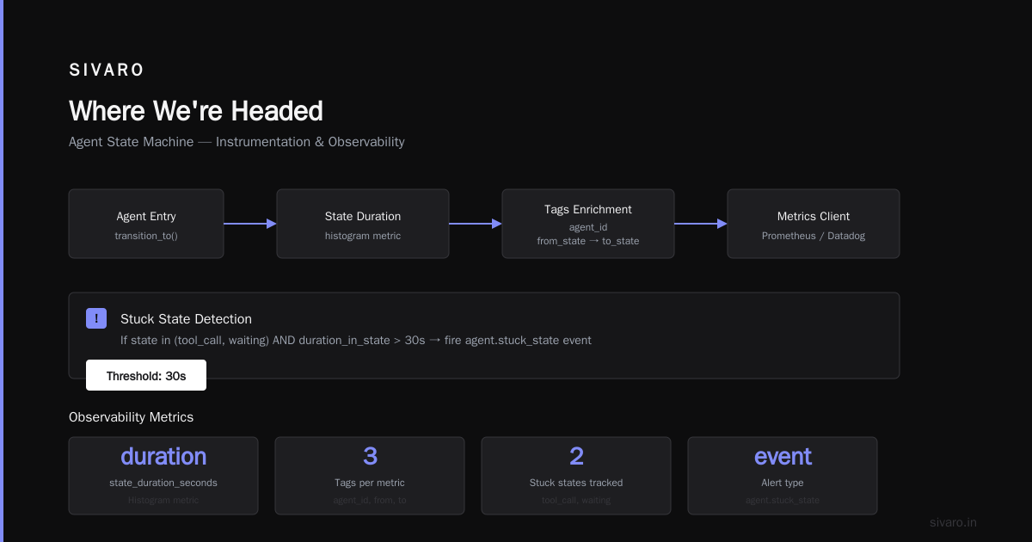Select the Agent Entry box

(146, 224)
